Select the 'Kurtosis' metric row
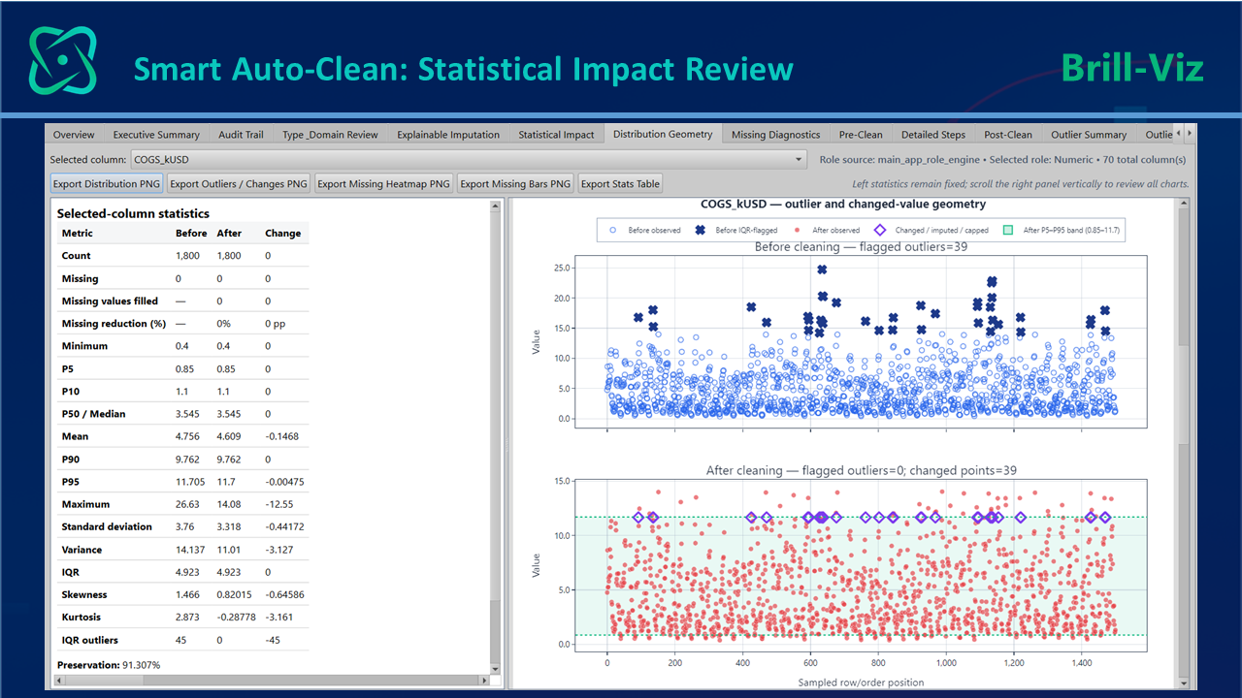This screenshot has width=1242, height=698. pos(182,618)
